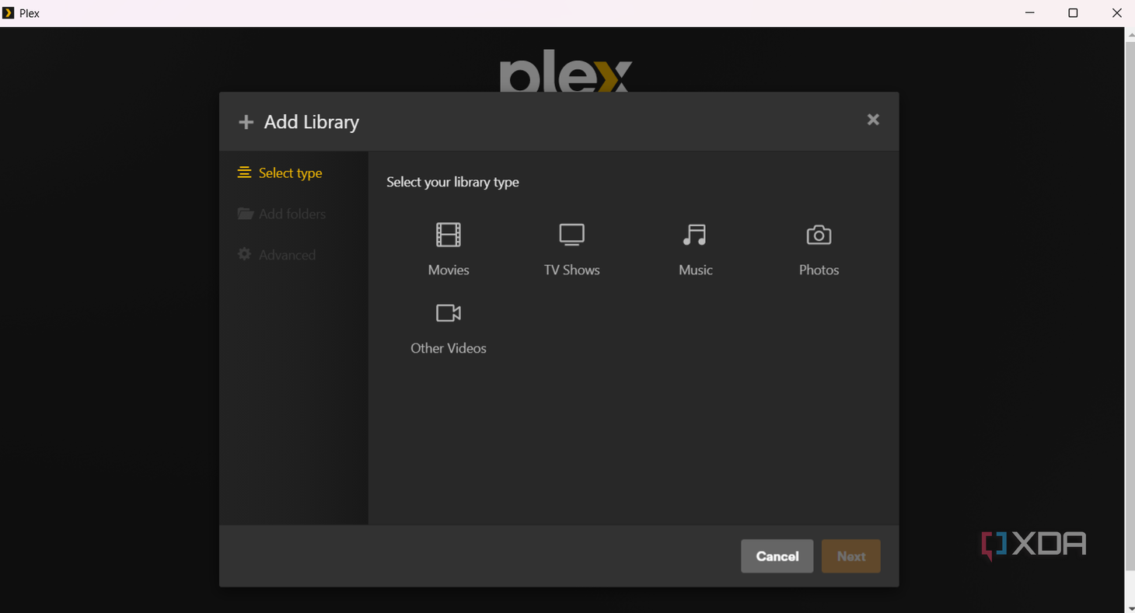Click the Other Videos label text

pyautogui.click(x=449, y=348)
